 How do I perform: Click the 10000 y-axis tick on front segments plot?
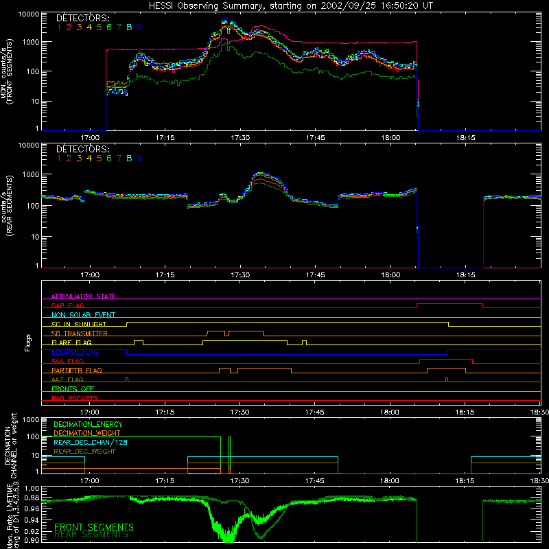click(29, 14)
